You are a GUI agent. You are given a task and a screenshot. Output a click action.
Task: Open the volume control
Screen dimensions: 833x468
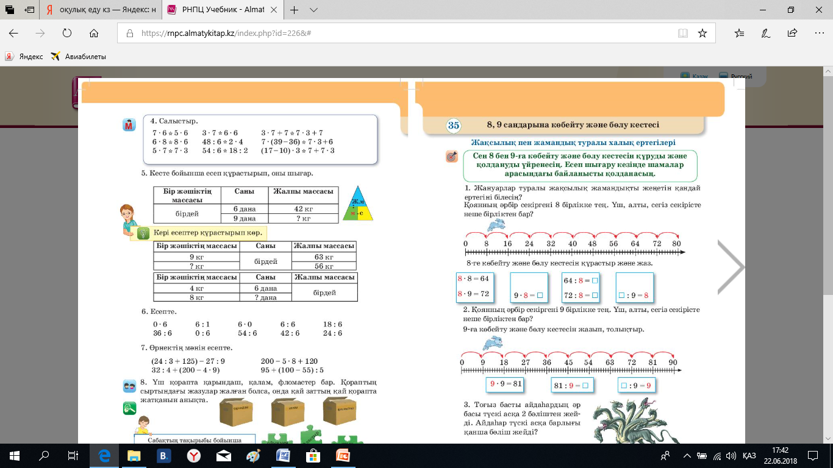pos(732,456)
